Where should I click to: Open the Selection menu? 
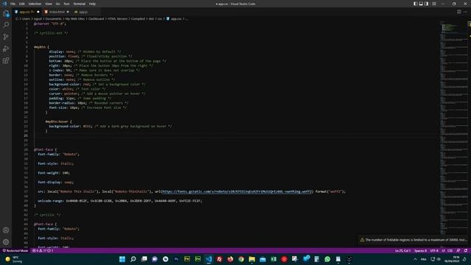[x=35, y=4]
